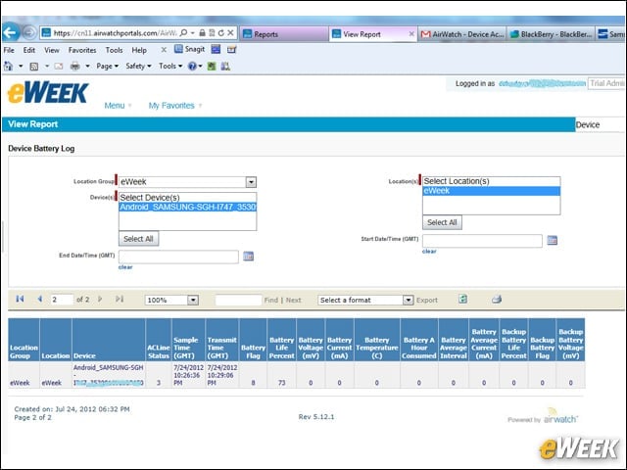Open the portal Menu dropdown
627x470 pixels.
118,106
